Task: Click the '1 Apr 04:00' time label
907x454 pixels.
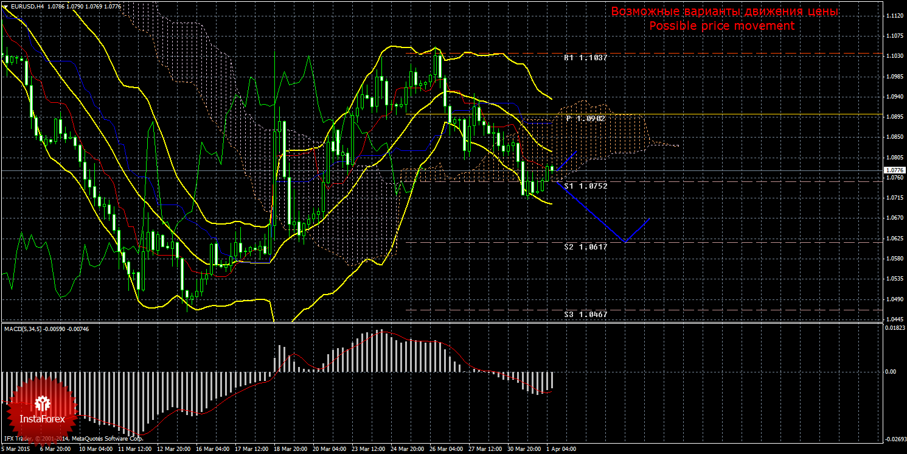Action: point(561,449)
